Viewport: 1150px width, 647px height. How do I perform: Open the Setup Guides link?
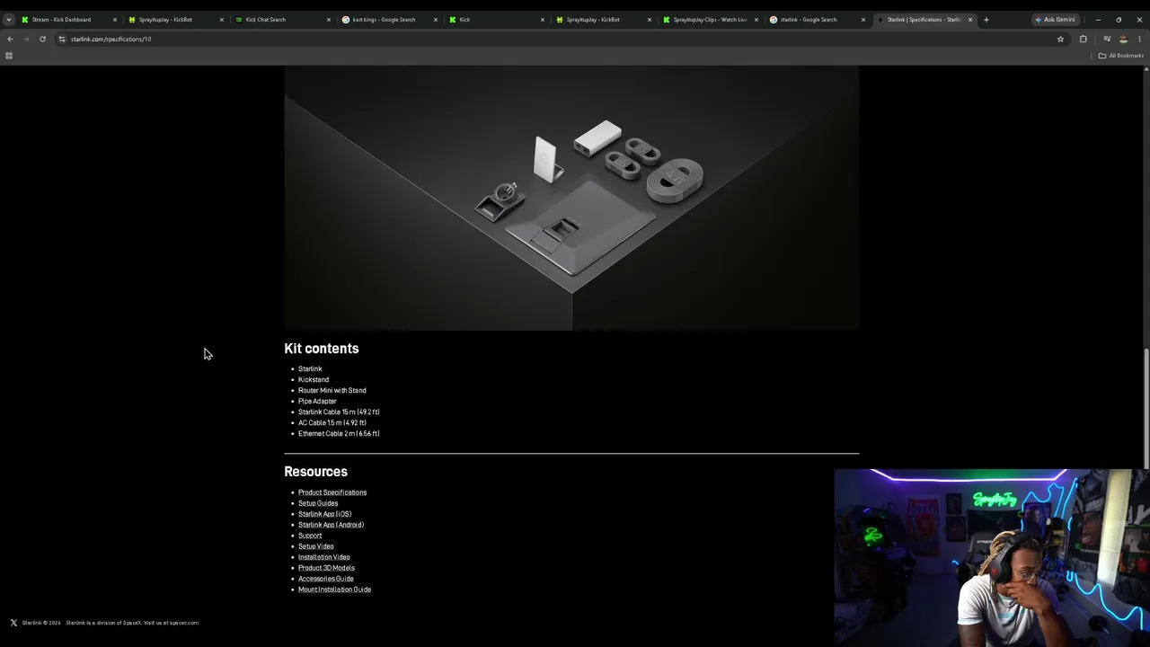point(318,503)
